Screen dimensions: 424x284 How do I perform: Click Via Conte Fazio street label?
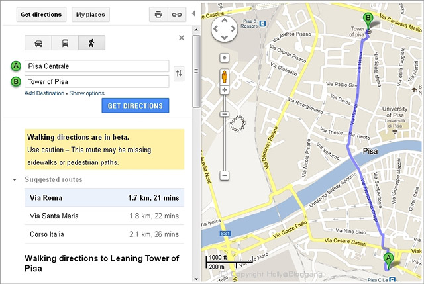pos(290,230)
